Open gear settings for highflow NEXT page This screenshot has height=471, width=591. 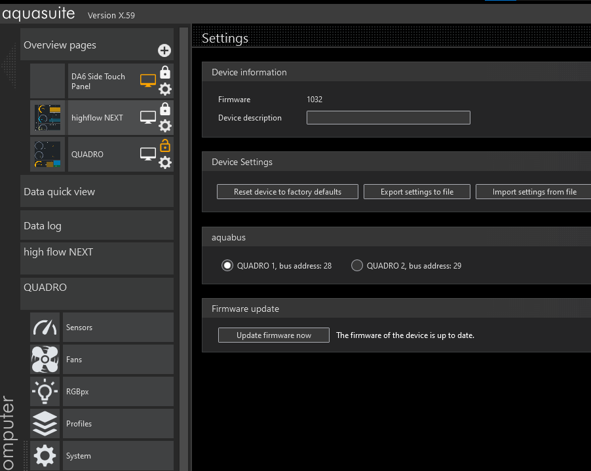[x=165, y=126]
